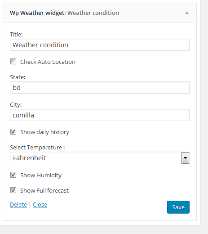Untick the Show Full forecast checkbox
The width and height of the screenshot is (208, 234).
pyautogui.click(x=13, y=190)
